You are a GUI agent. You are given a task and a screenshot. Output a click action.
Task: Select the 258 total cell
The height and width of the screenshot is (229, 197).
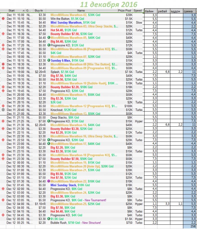pyautogui.click(x=189, y=226)
